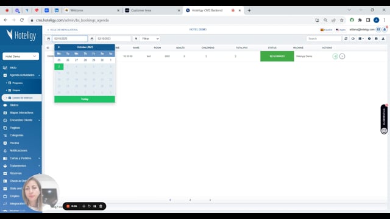Open the user profile avatar icon
This screenshot has height=219, width=390.
(378, 30)
